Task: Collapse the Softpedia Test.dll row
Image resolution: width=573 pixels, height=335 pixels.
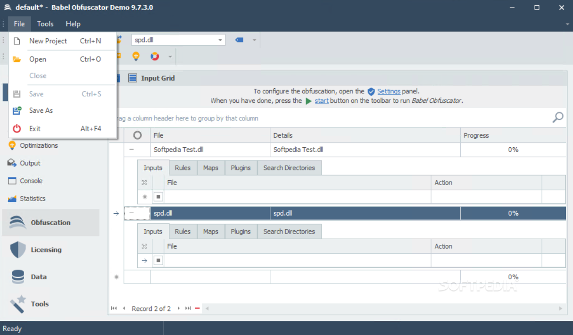Action: (132, 149)
